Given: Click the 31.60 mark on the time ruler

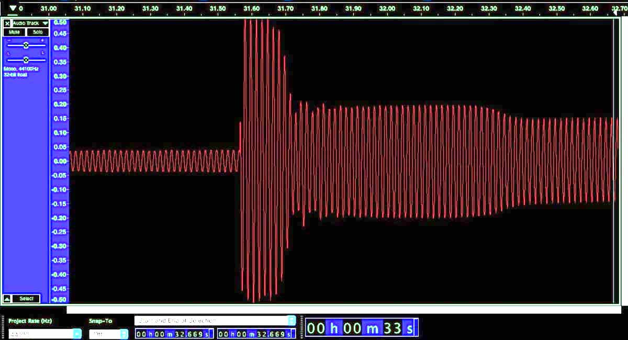Looking at the screenshot, I should coord(251,8).
